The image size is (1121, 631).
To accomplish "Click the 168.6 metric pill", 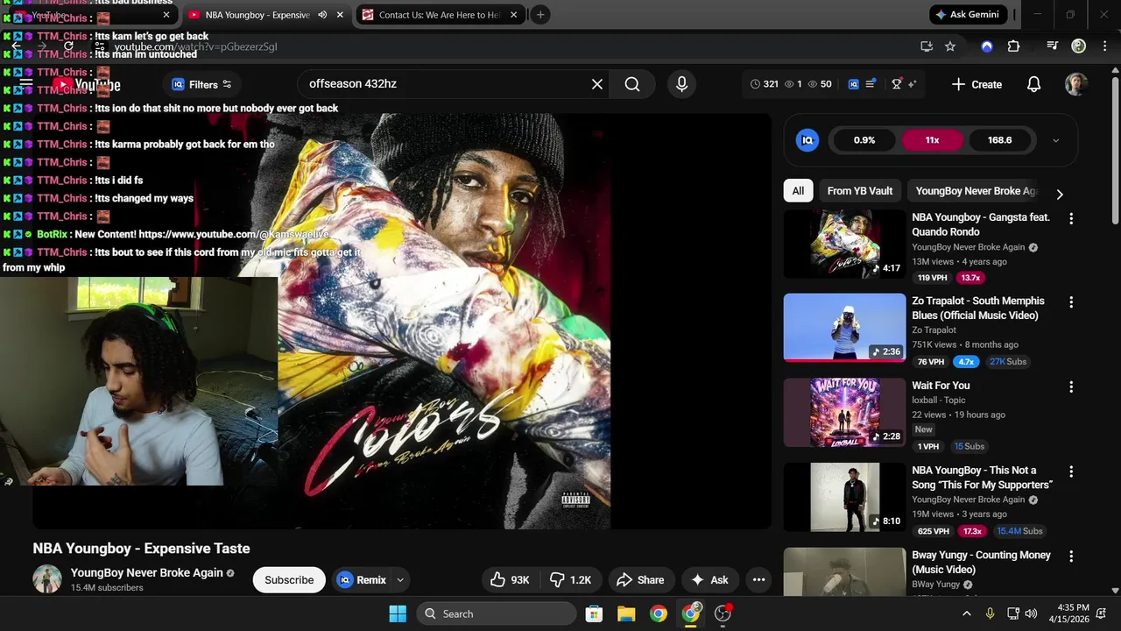I will coord(999,140).
